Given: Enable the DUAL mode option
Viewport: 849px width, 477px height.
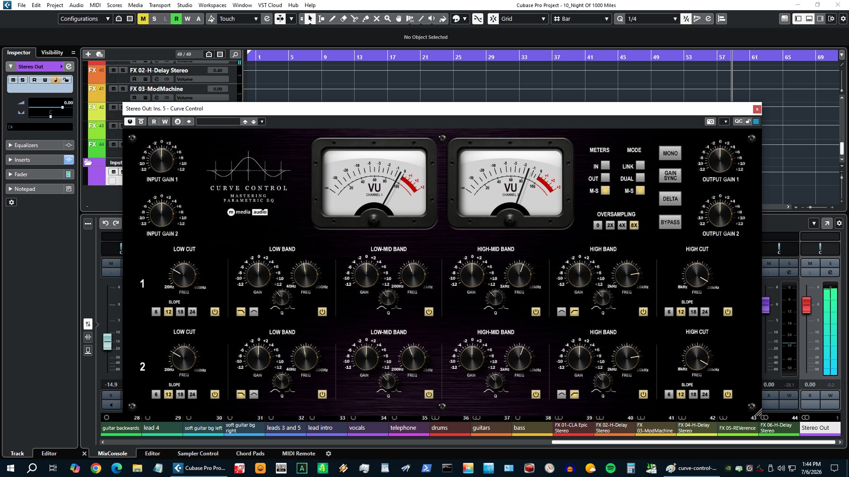Looking at the screenshot, I should coord(640,178).
